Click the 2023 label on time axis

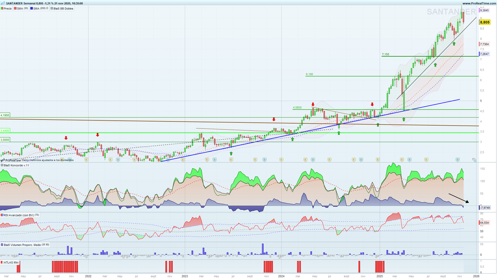[x=185, y=275]
